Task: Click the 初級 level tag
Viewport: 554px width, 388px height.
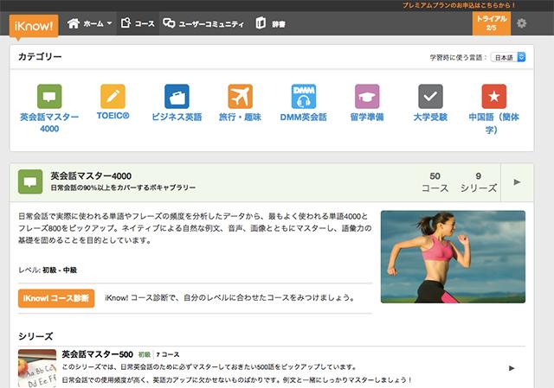Action: coord(145,354)
